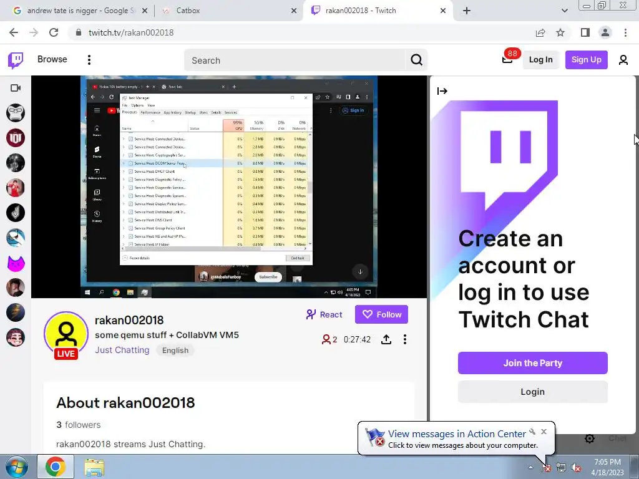Close the Google Search tab
Viewport: 639px width, 479px height.
[x=145, y=11]
